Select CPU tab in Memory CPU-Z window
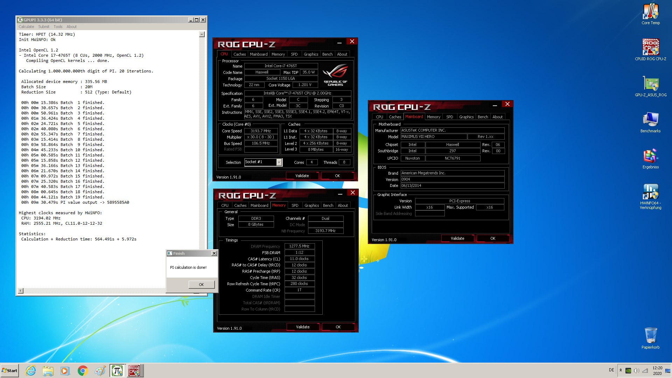The height and width of the screenshot is (378, 672). 225,205
